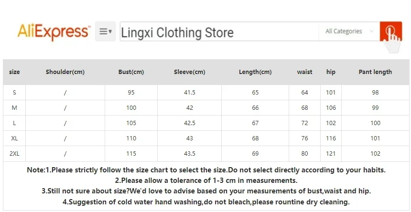The width and height of the screenshot is (411, 212).
Task: Click the AliExpress logo
Action: pos(54,32)
